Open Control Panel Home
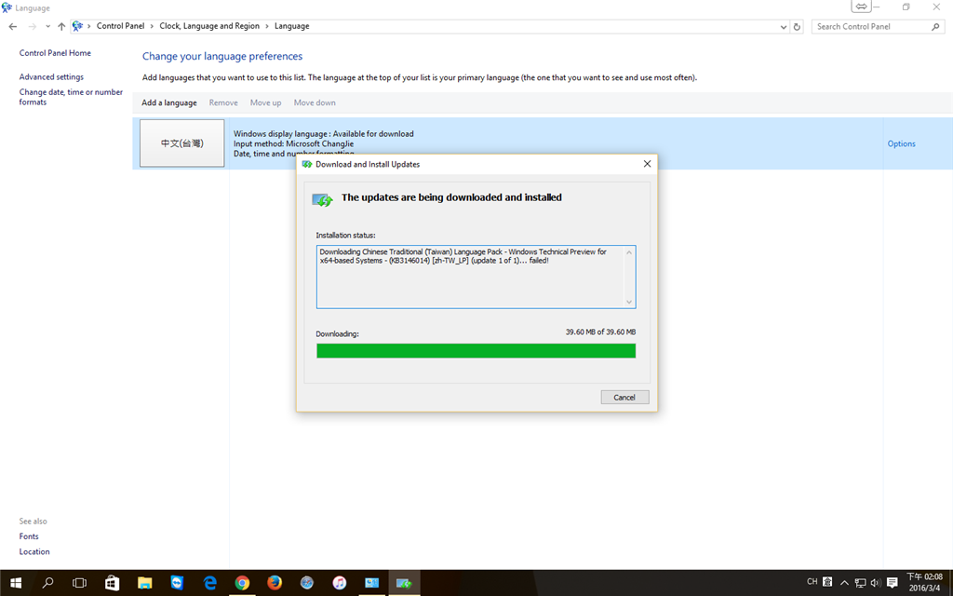This screenshot has height=596, width=953. coord(55,53)
